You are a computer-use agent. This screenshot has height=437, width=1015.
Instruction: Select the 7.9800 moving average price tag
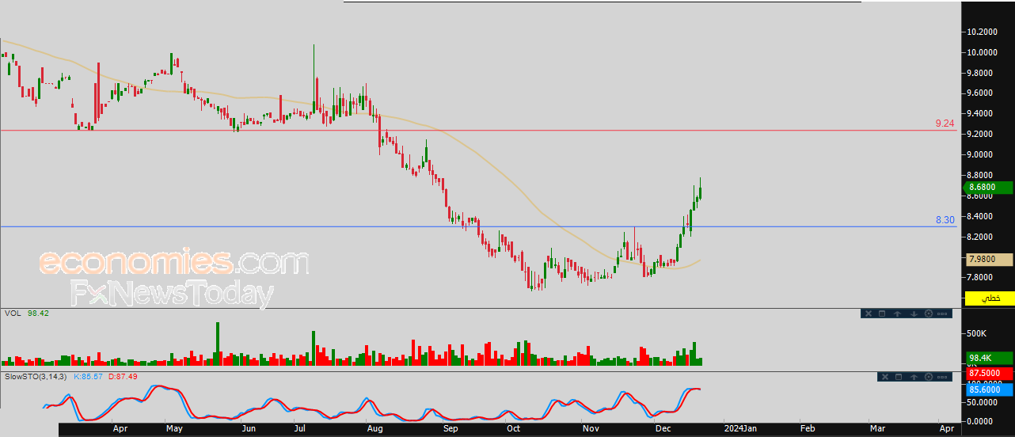989,259
